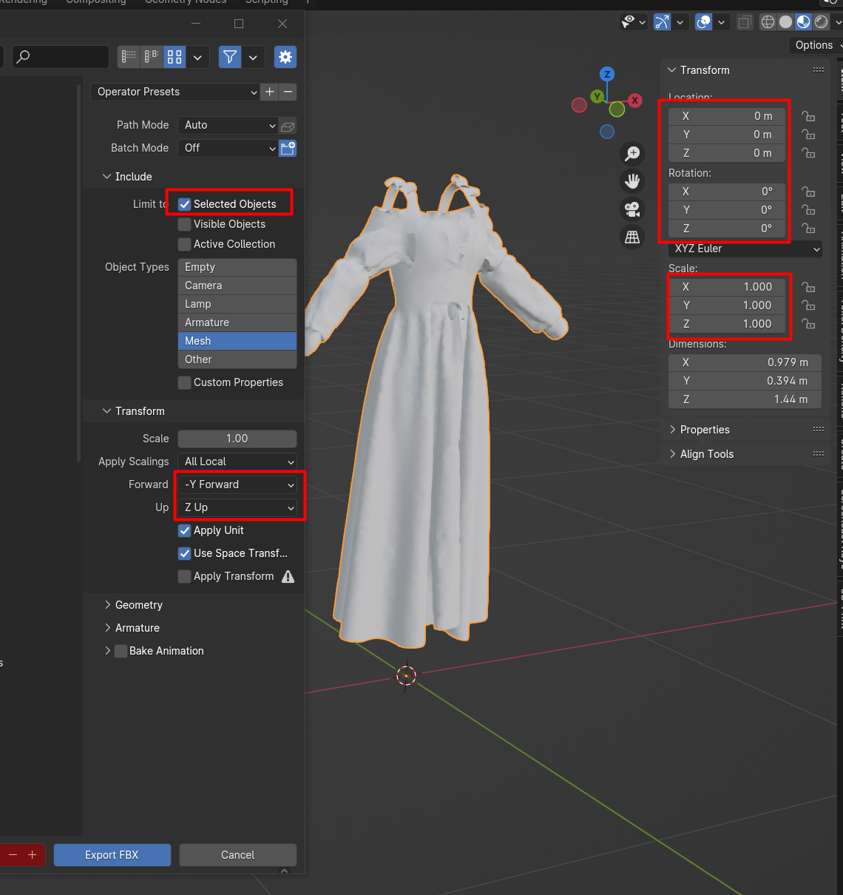Click the zoom viewport magnifier icon
This screenshot has height=895, width=843.
tap(632, 154)
